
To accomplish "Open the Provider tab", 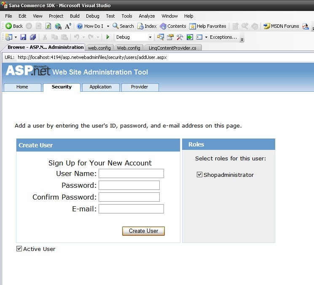I will [140, 87].
